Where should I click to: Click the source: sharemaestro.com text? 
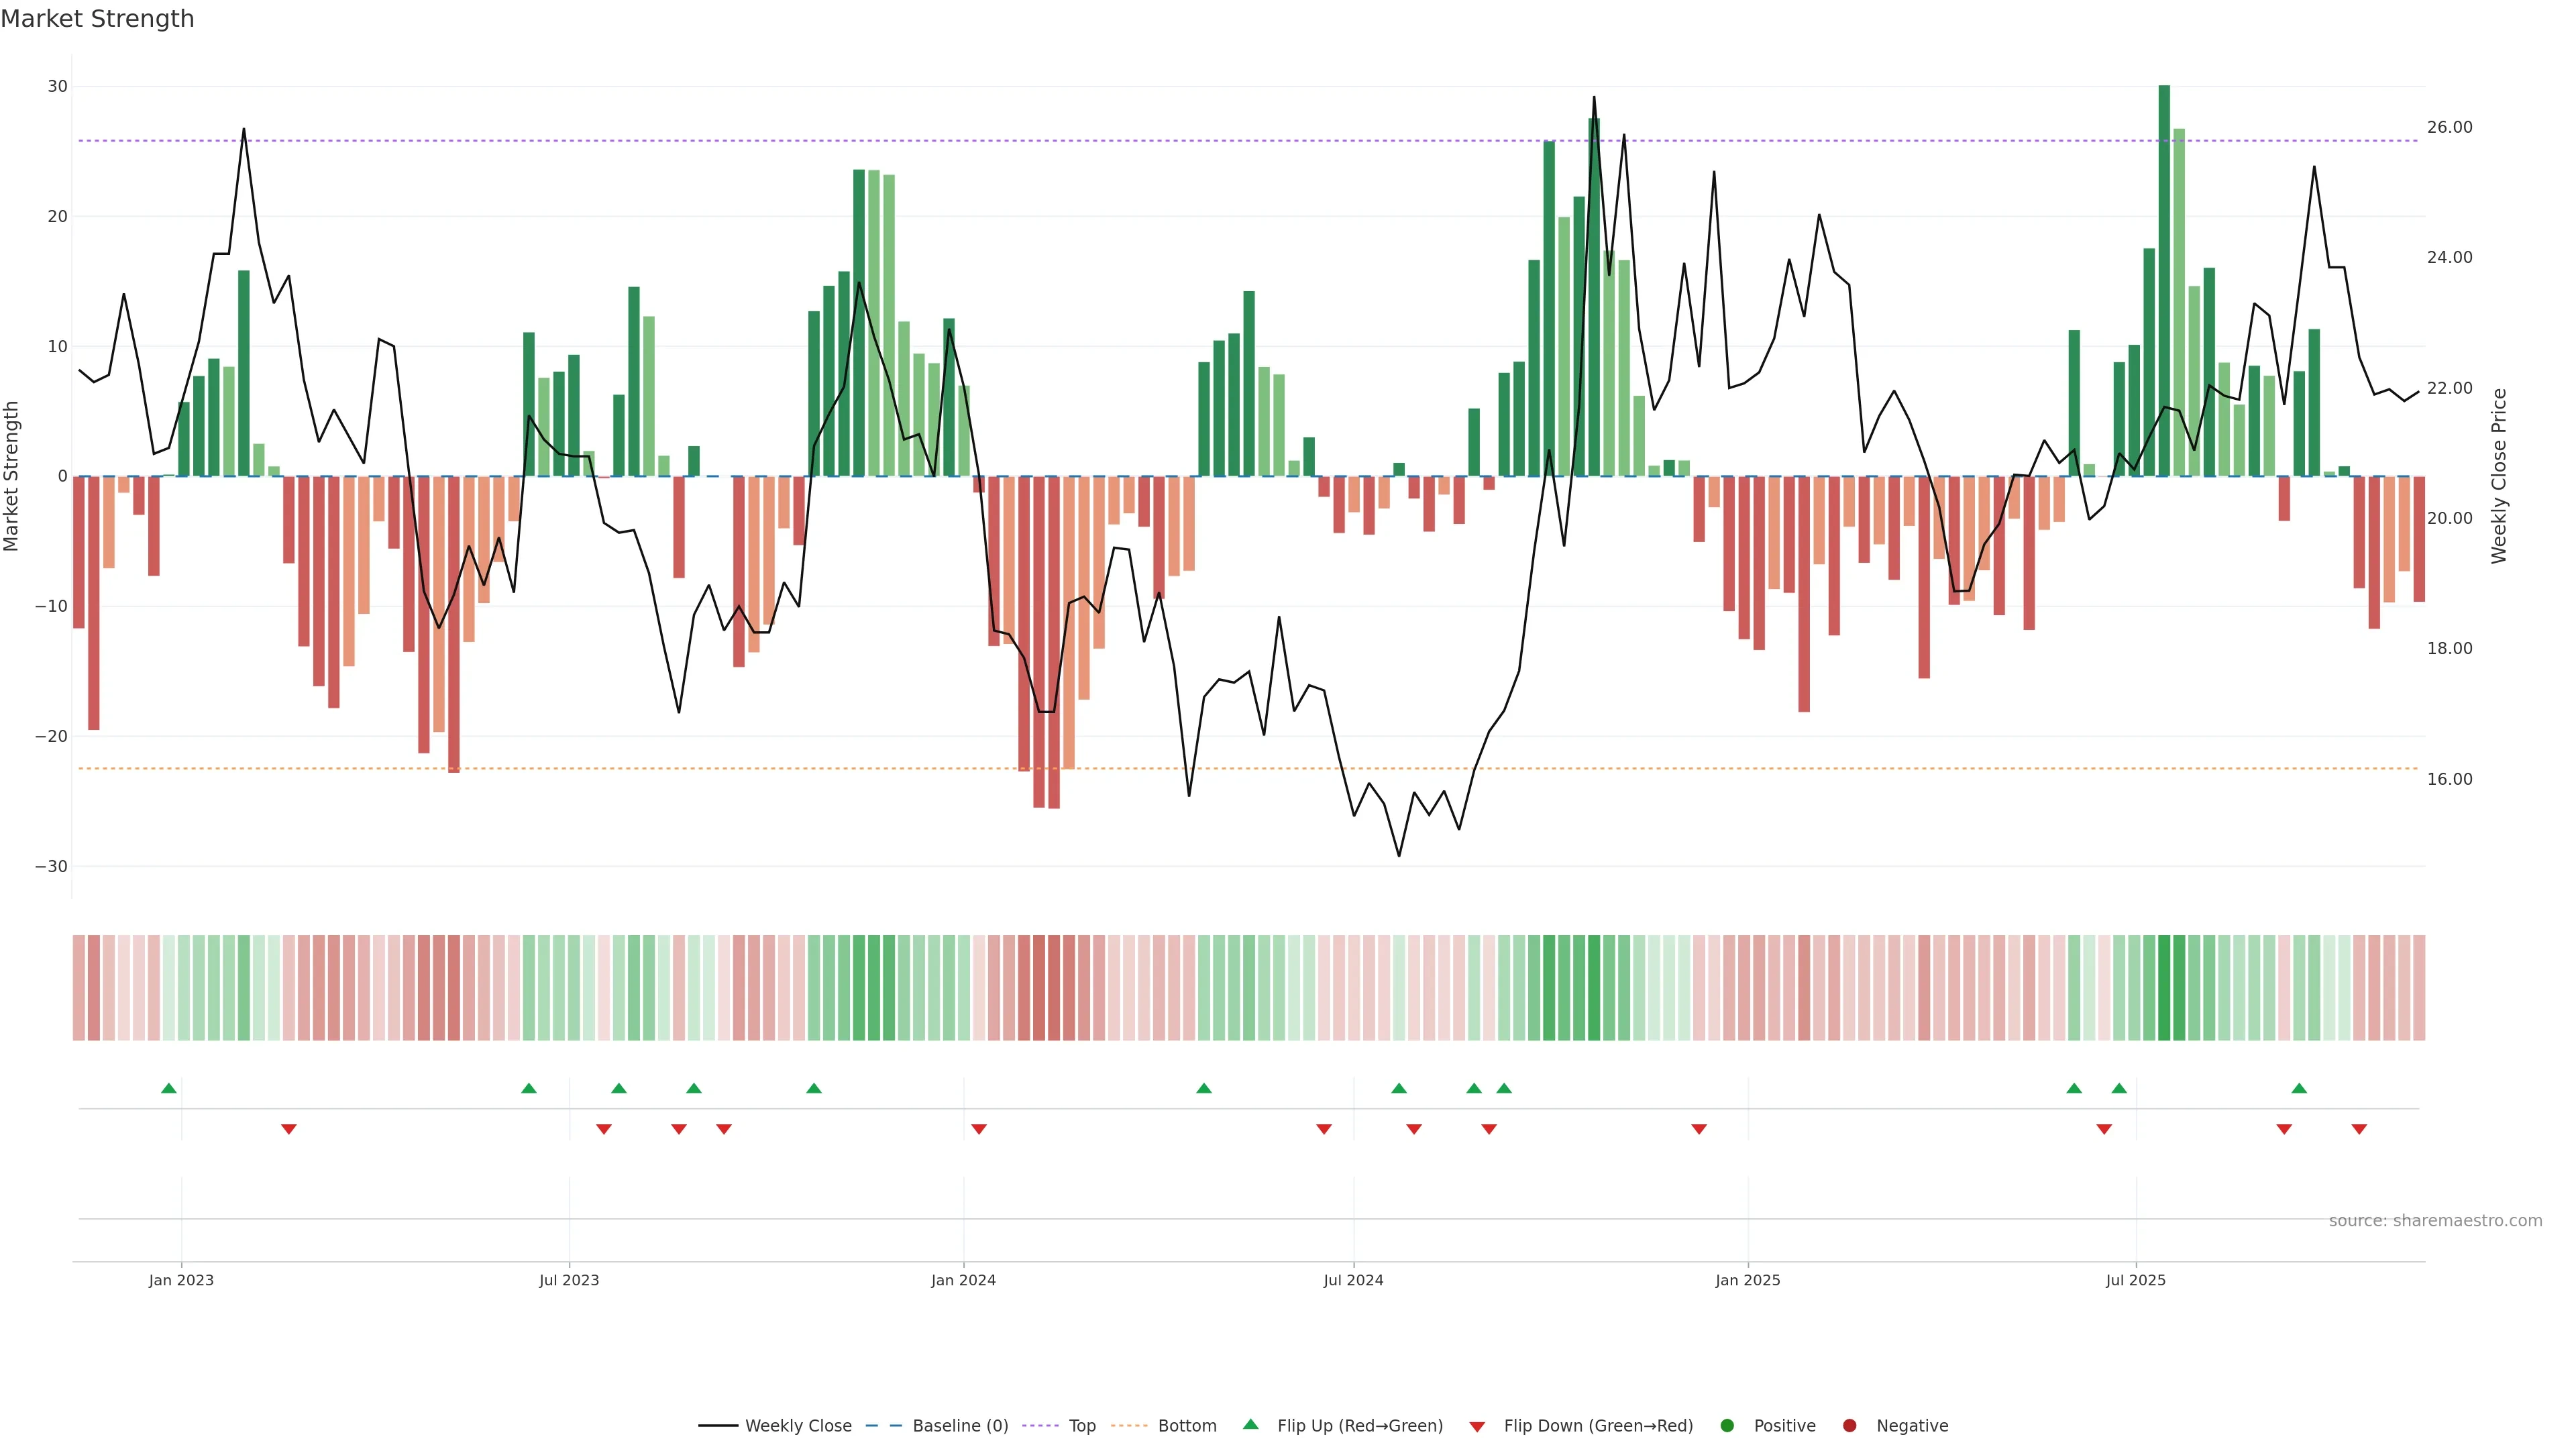click(2435, 1221)
